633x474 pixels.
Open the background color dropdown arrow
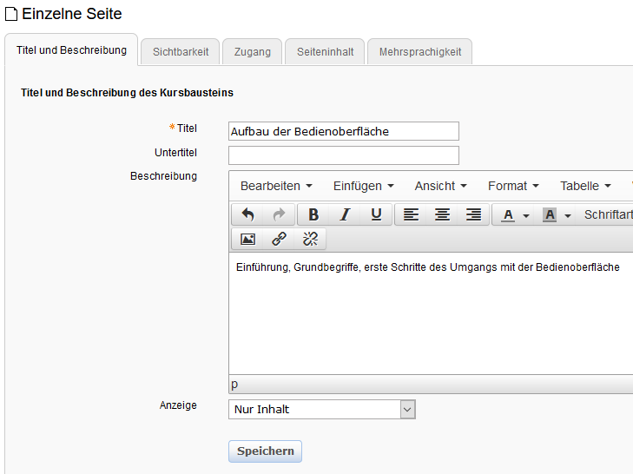coord(568,215)
